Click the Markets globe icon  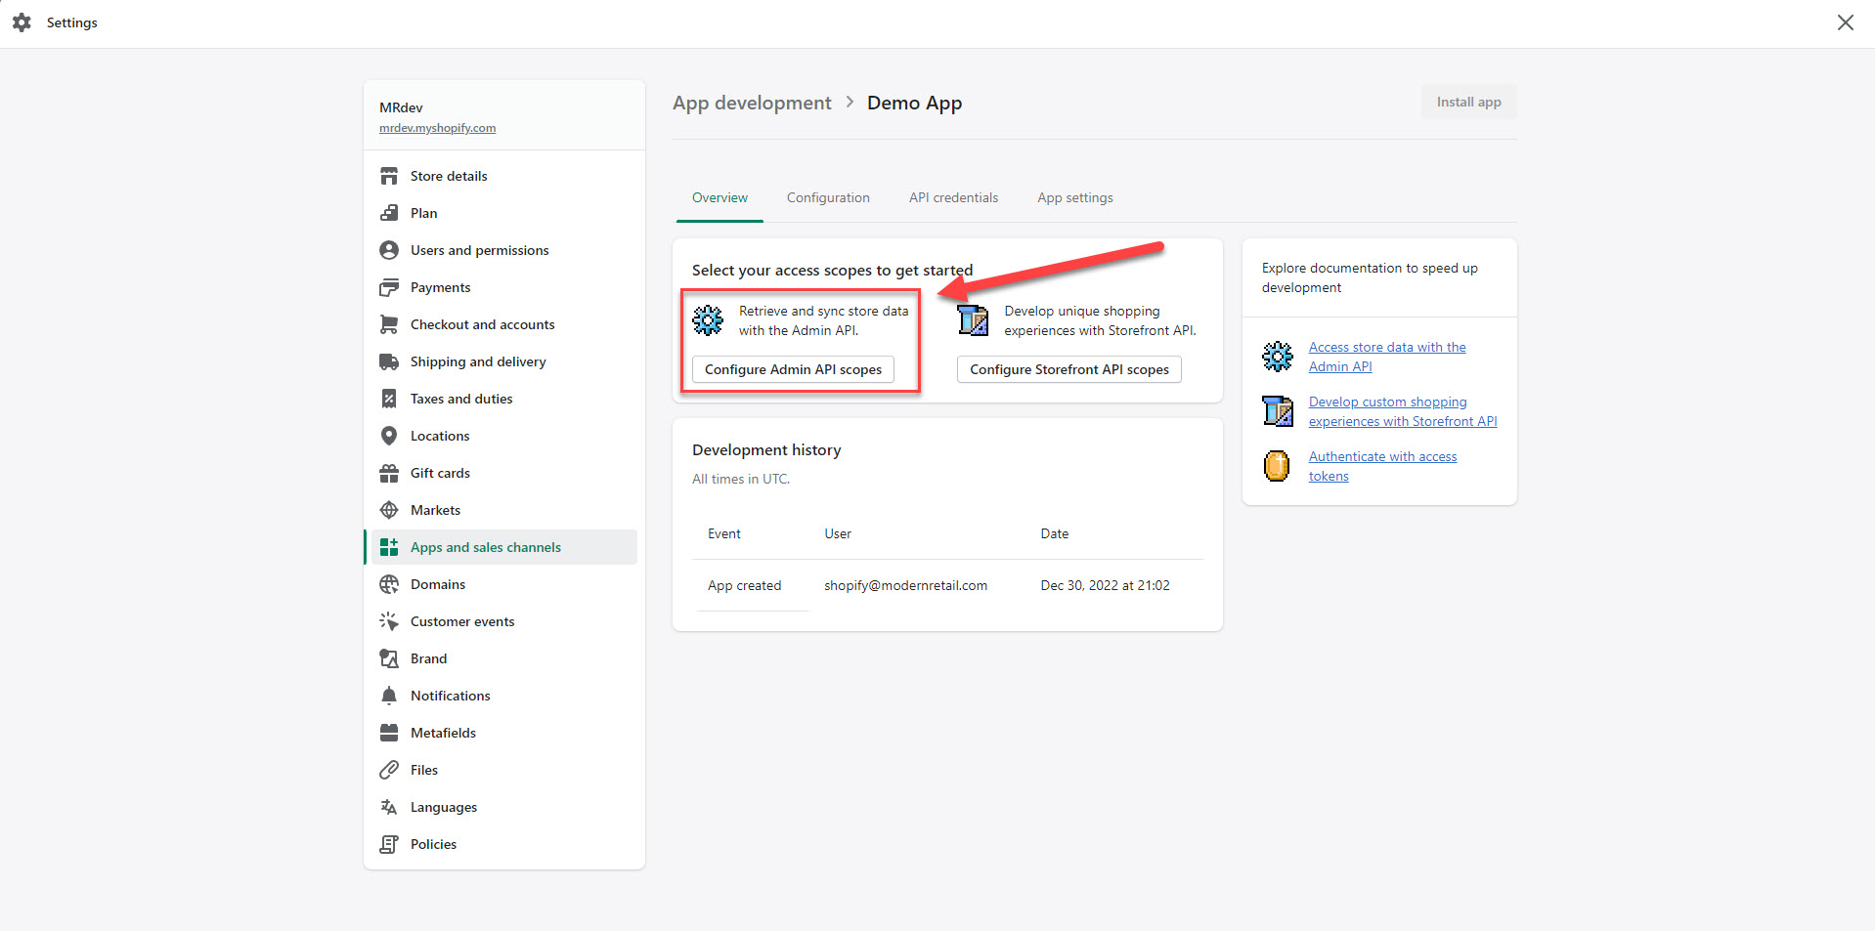point(389,510)
